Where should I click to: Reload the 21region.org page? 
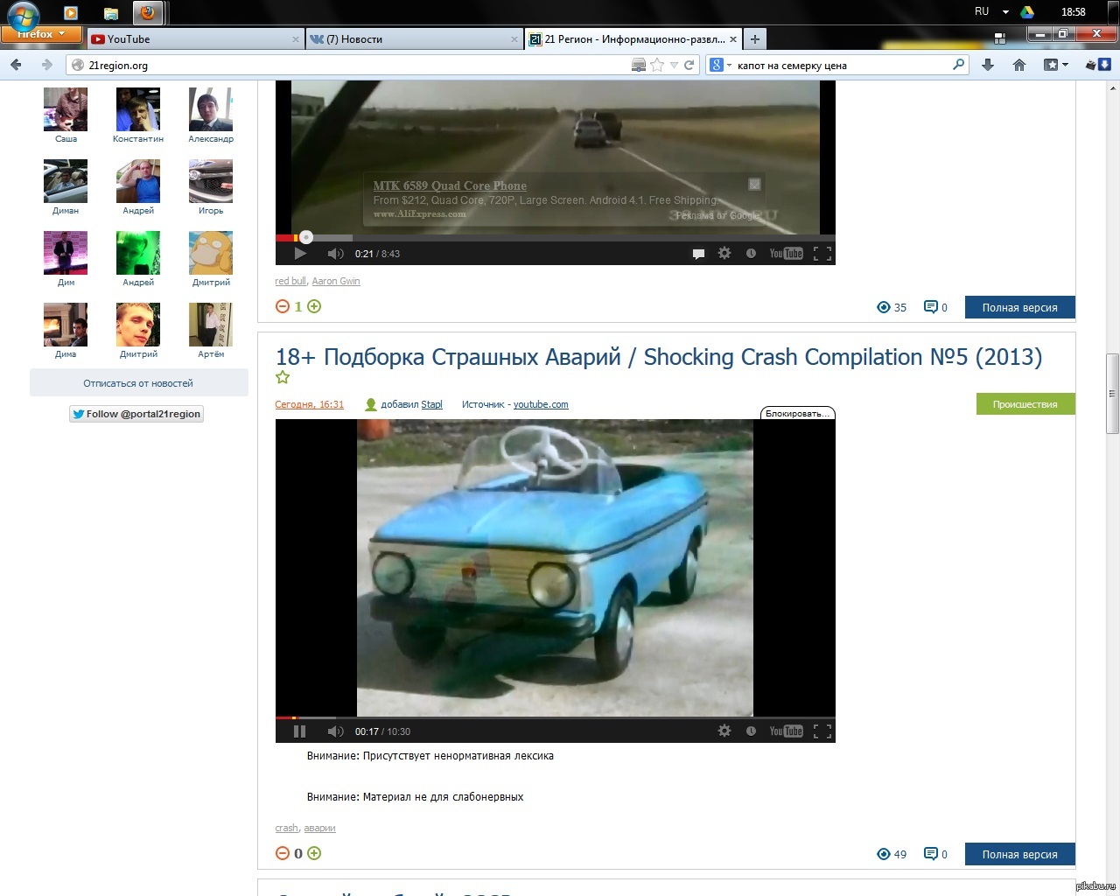pyautogui.click(x=689, y=65)
